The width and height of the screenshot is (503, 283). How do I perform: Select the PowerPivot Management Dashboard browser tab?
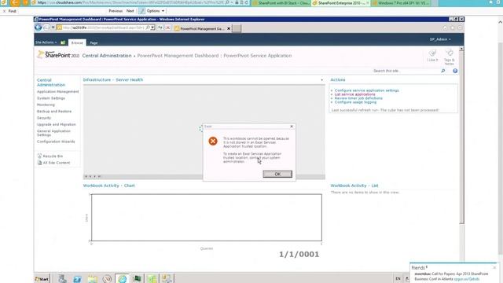(201, 28)
